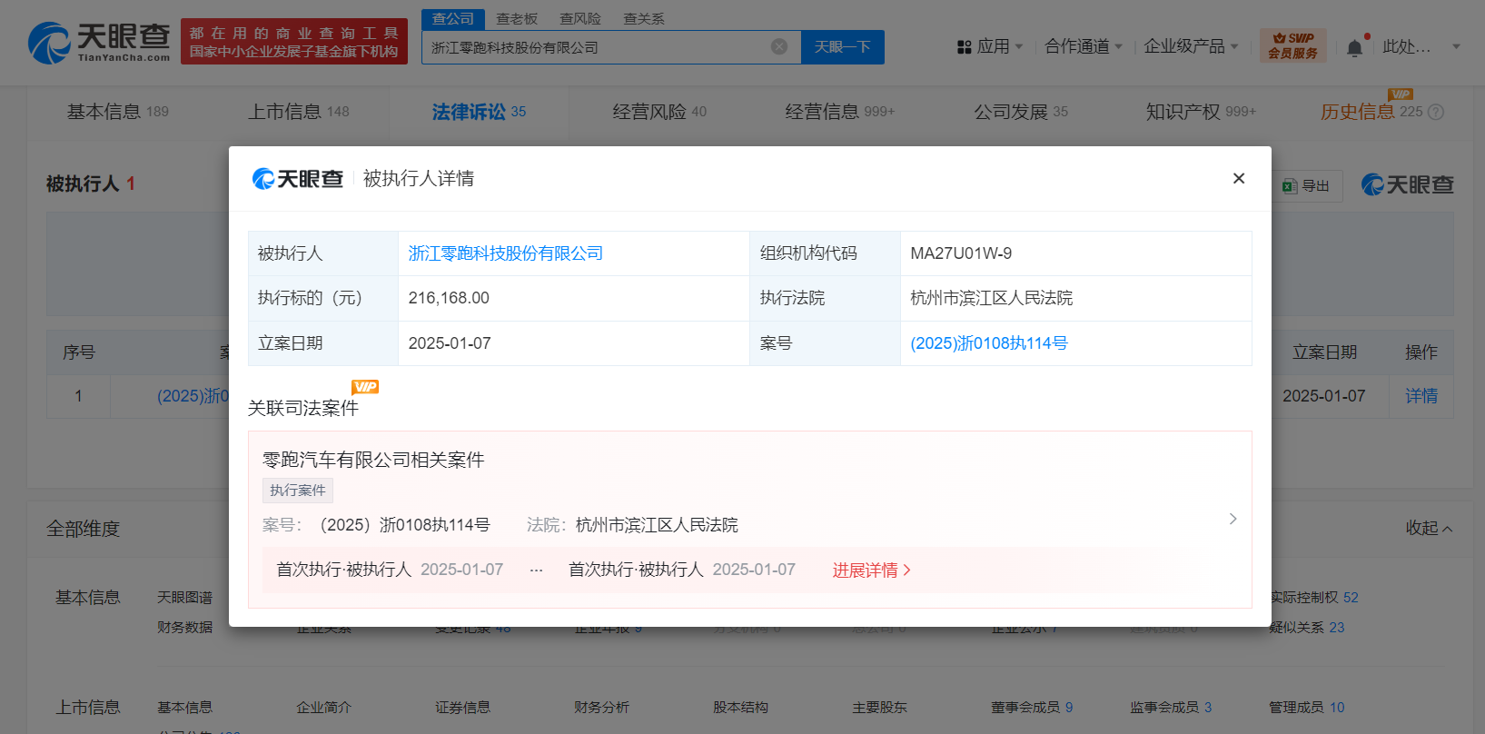
Task: Switch to the 查老板 search tab
Action: (x=517, y=18)
